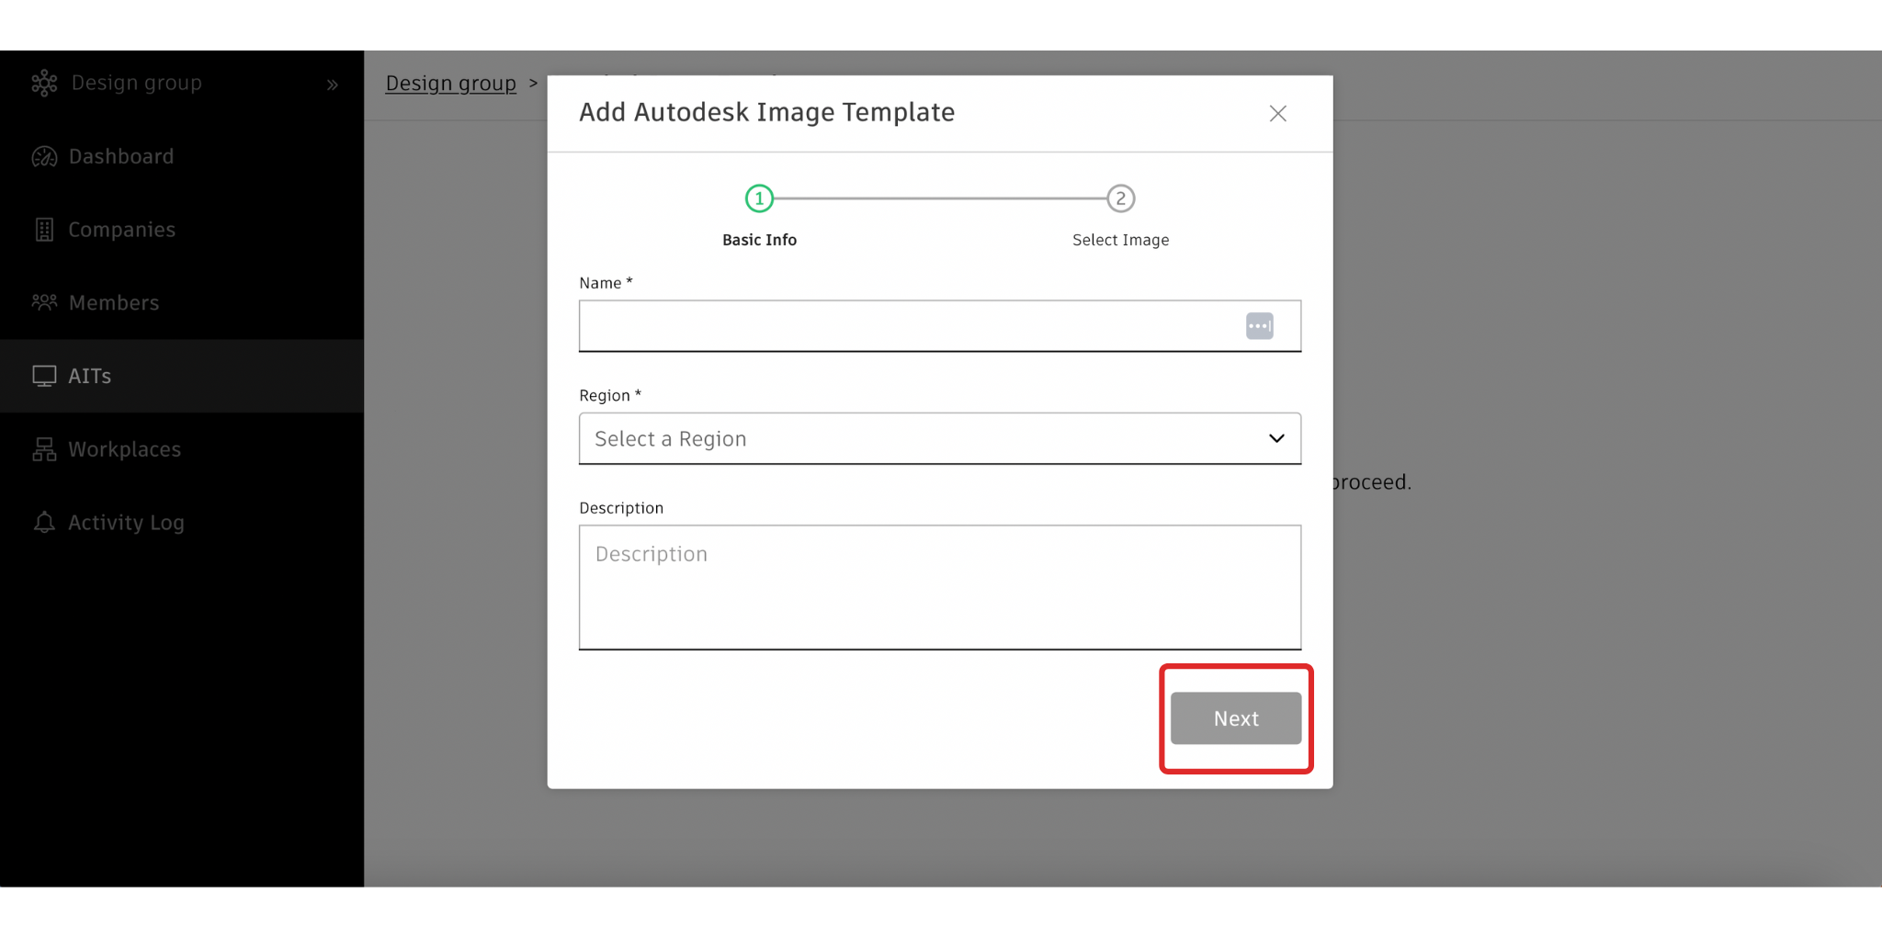Click the Companies building icon
The height and width of the screenshot is (938, 1882).
(44, 230)
